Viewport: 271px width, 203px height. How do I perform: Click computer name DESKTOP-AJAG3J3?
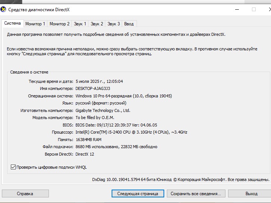point(93,88)
